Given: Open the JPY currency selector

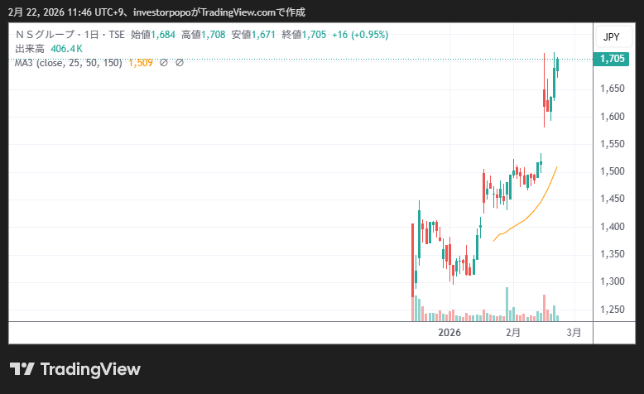Looking at the screenshot, I should (x=612, y=36).
